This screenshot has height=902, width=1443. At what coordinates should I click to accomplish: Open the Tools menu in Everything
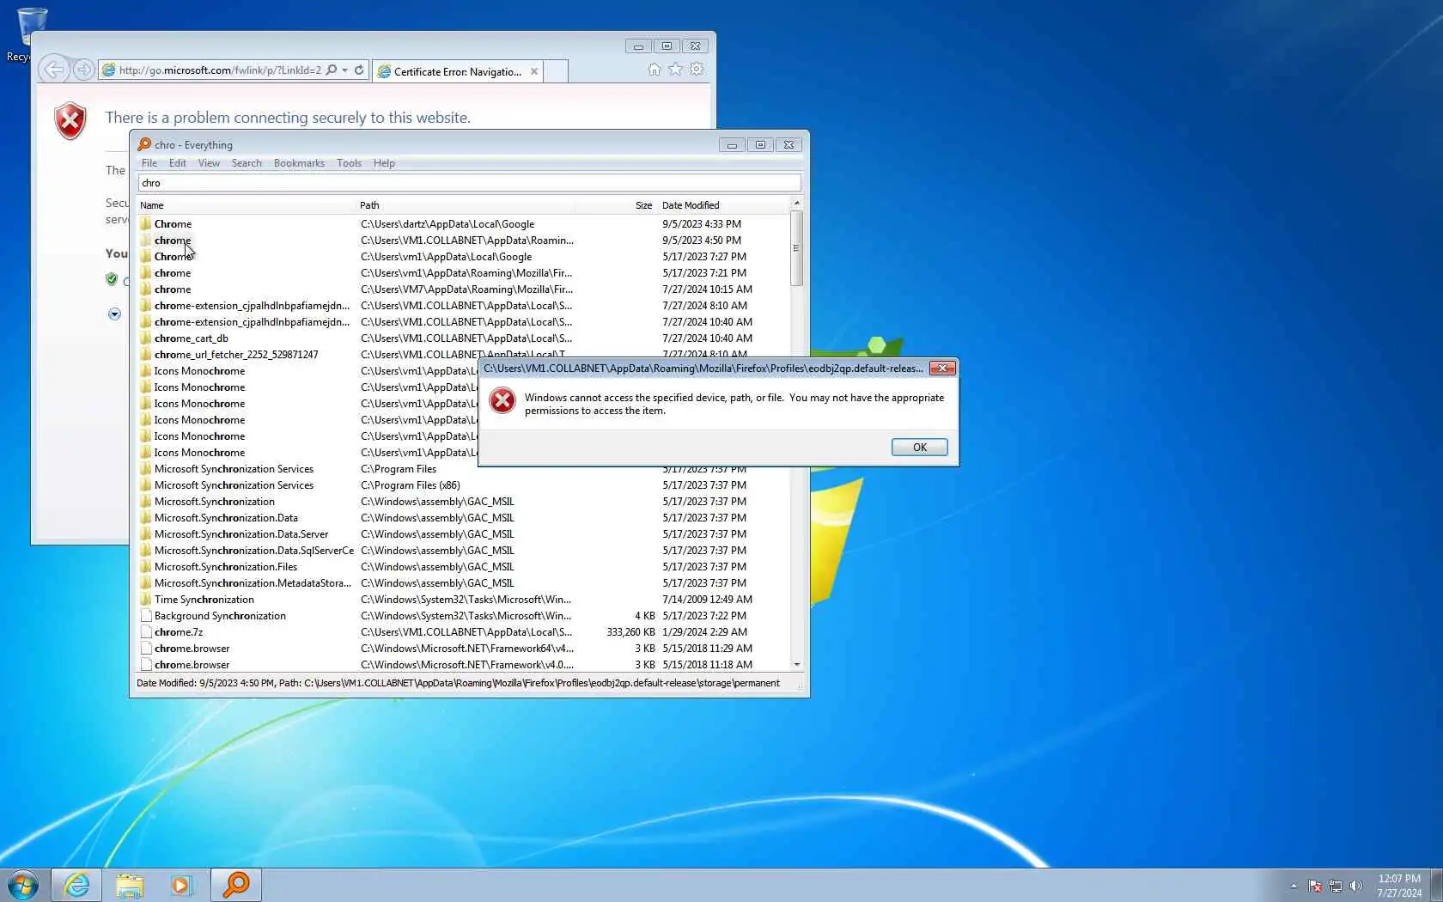349,163
